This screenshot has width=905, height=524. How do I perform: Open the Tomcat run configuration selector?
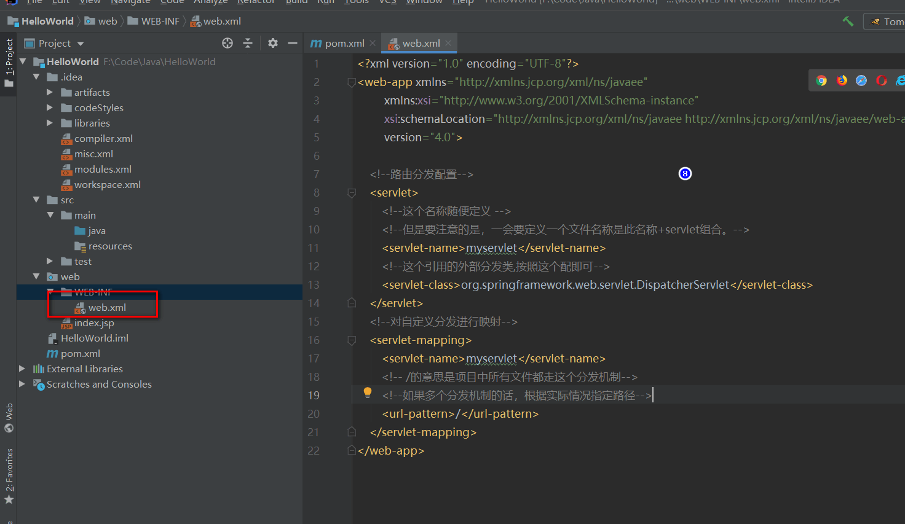(x=888, y=20)
